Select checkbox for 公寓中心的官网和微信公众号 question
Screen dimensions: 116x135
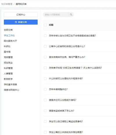pyautogui.click(x=45, y=46)
